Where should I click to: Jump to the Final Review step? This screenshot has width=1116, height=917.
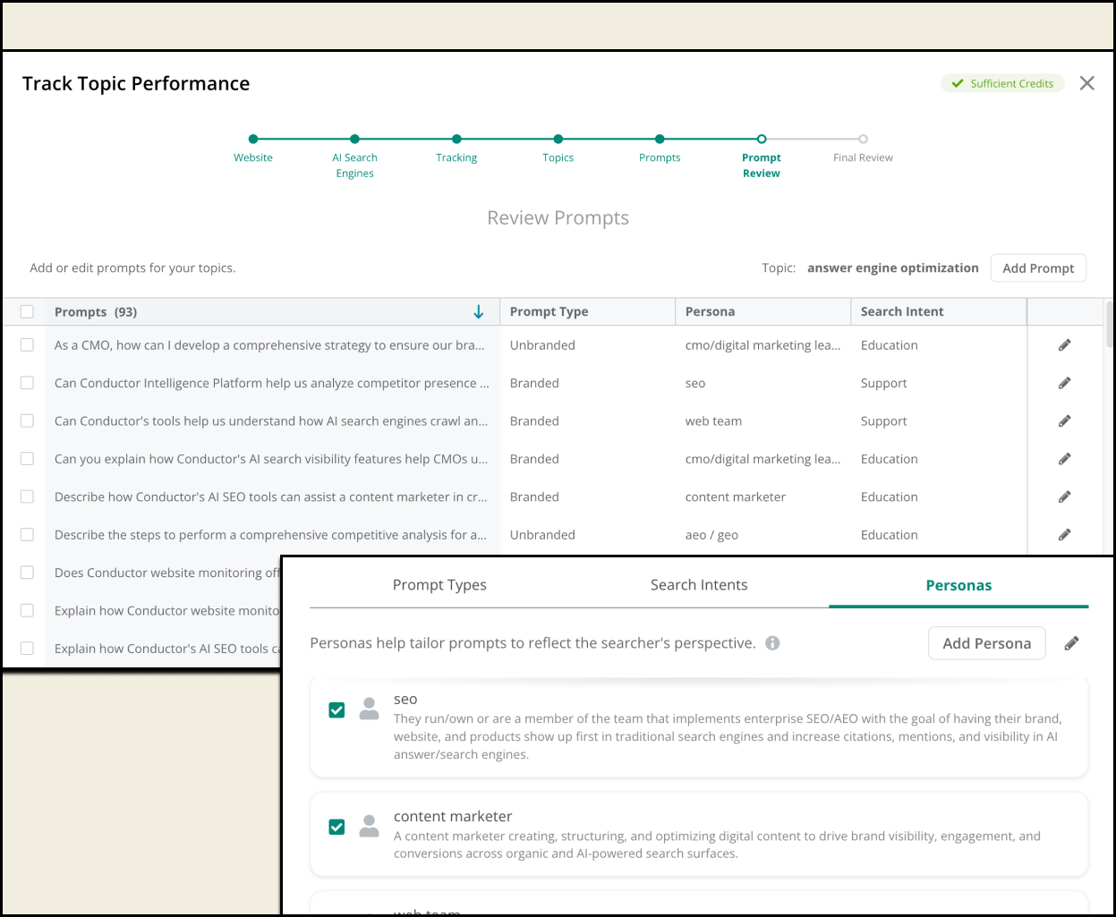coord(863,149)
